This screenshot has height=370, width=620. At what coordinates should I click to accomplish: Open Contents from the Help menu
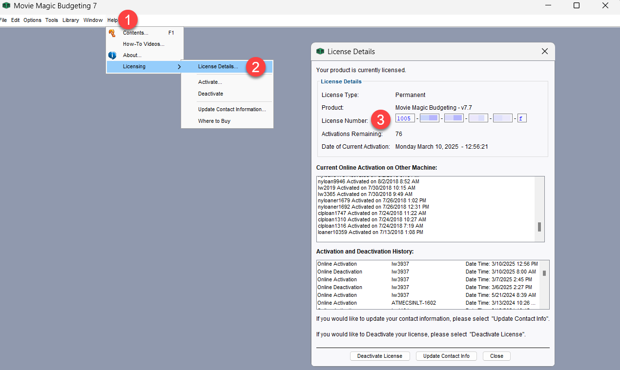tap(145, 33)
